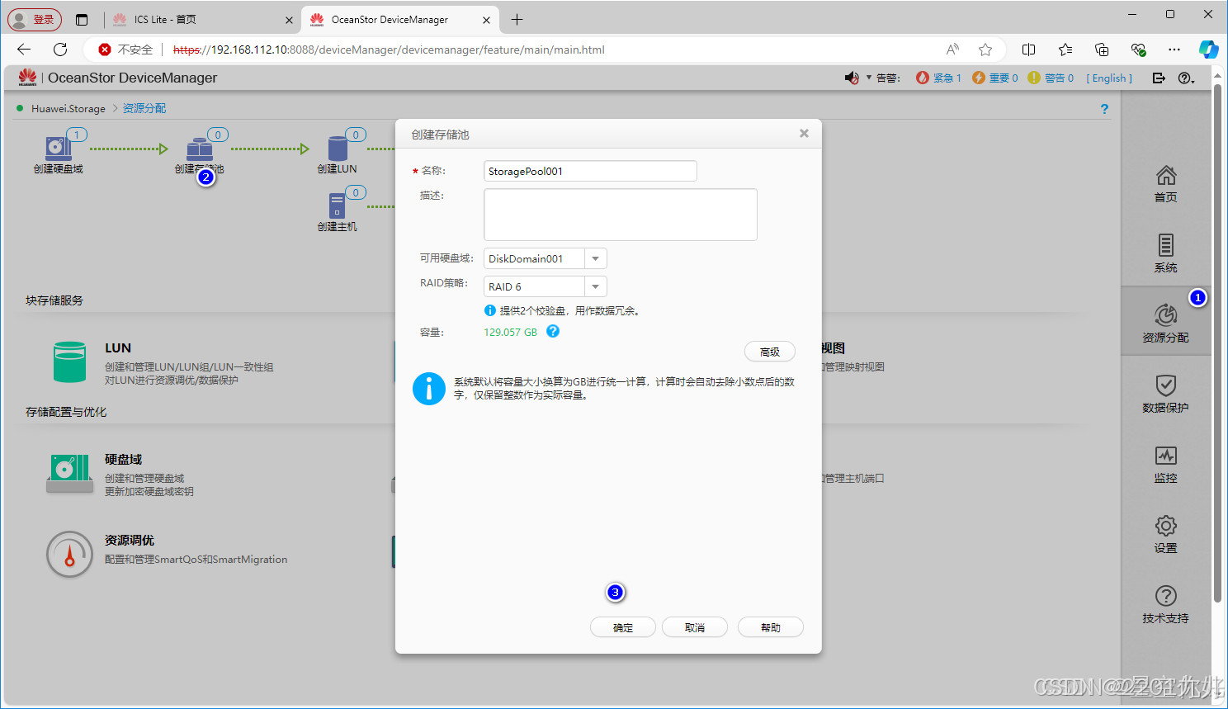This screenshot has width=1228, height=709.
Task: Expand alarm dropdown arrow next to speaker
Action: click(868, 78)
